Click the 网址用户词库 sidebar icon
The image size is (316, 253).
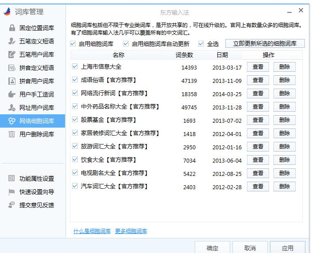click(x=12, y=108)
